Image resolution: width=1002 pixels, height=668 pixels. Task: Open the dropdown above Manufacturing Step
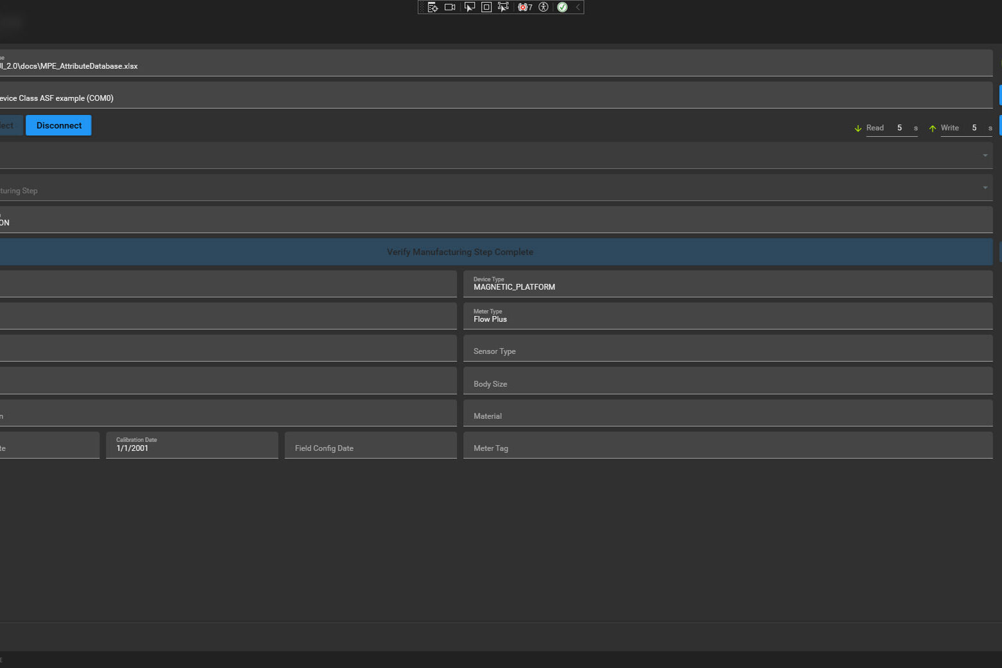point(985,155)
